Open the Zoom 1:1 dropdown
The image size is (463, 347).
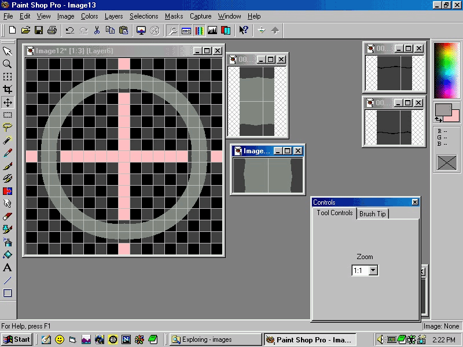373,270
